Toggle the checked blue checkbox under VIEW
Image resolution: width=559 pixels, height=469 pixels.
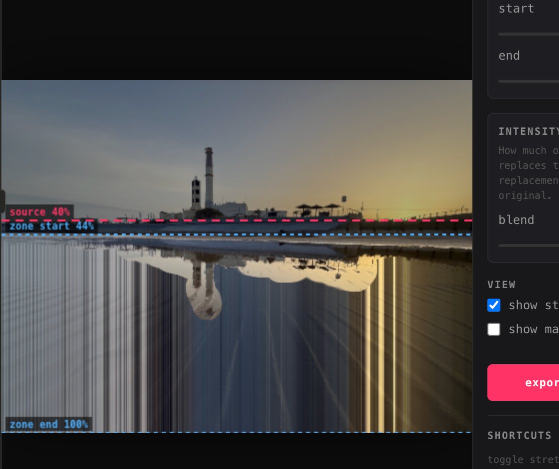click(494, 305)
